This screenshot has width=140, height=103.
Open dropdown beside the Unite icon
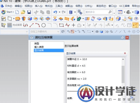click(83, 19)
